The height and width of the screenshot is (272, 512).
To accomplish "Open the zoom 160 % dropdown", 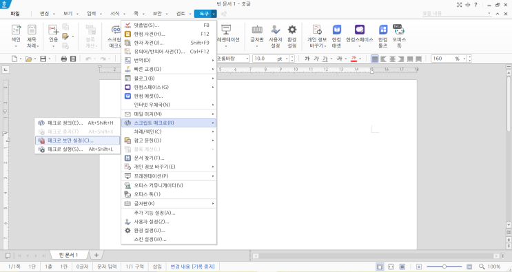I will (x=465, y=59).
